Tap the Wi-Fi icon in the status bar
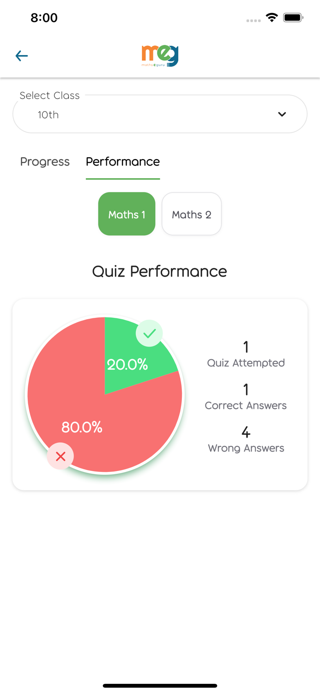 pos(272,17)
